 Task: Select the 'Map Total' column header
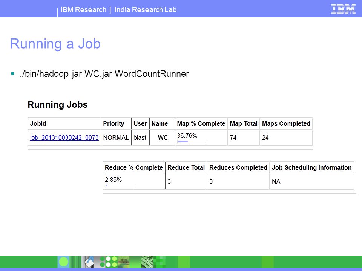[x=244, y=124]
